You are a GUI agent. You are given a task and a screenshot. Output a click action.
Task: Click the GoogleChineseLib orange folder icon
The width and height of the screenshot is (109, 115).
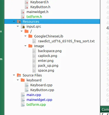pos(30,36)
